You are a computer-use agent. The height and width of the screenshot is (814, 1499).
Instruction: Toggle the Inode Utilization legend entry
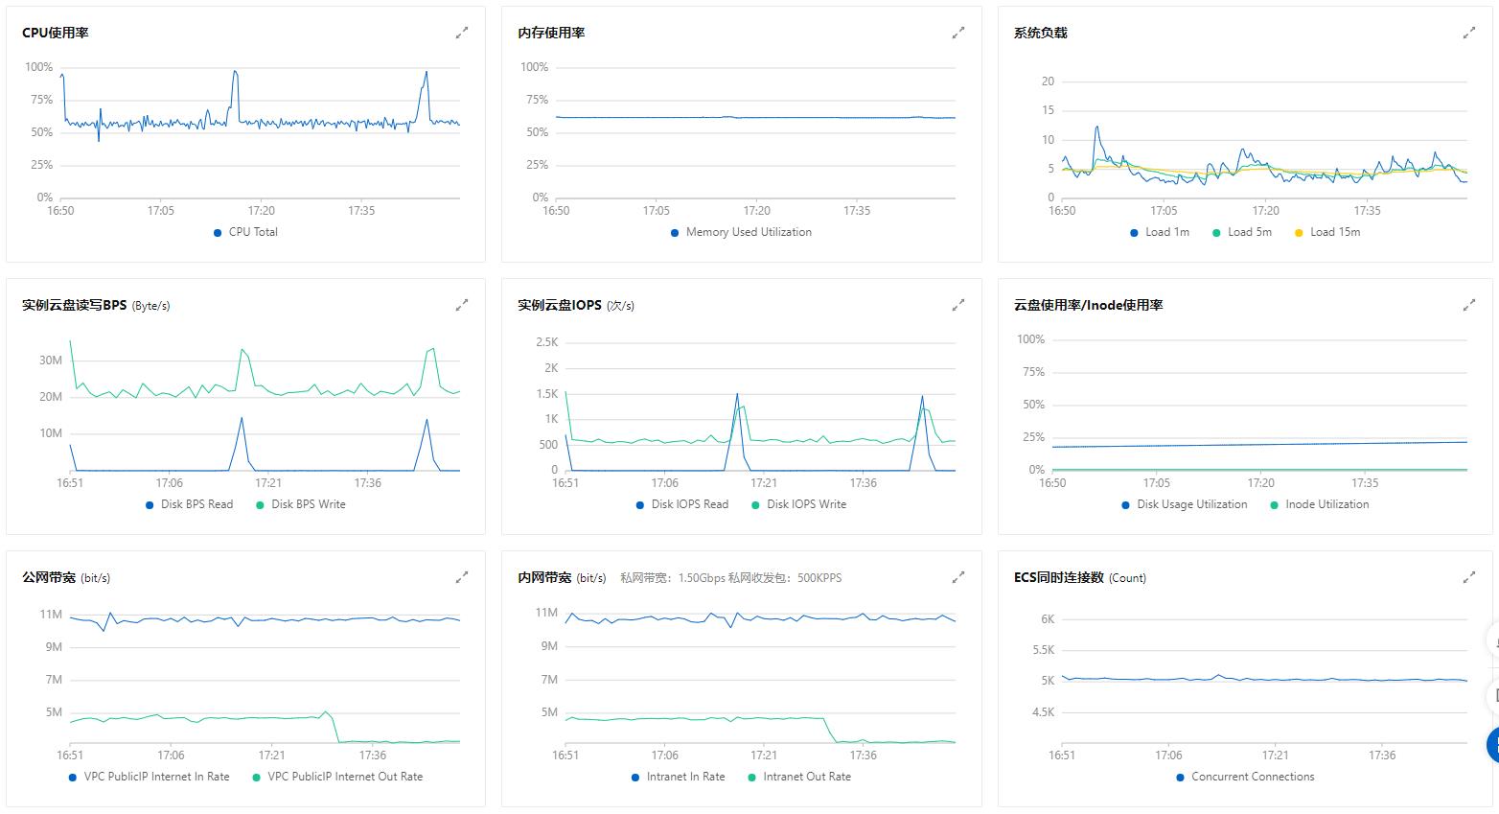tap(1326, 504)
